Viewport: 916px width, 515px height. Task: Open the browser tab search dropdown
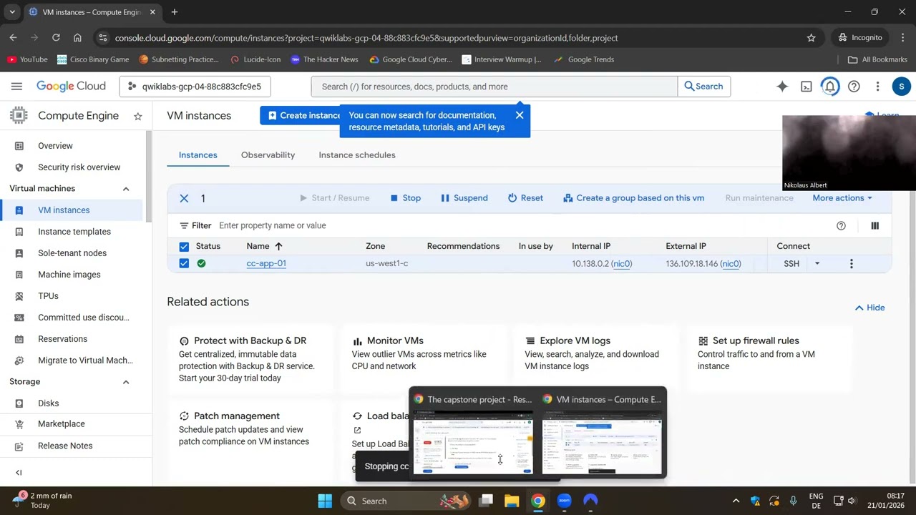[x=12, y=12]
